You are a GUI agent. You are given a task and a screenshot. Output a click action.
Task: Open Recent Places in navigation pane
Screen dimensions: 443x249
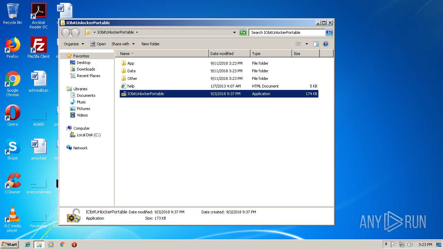pyautogui.click(x=88, y=76)
